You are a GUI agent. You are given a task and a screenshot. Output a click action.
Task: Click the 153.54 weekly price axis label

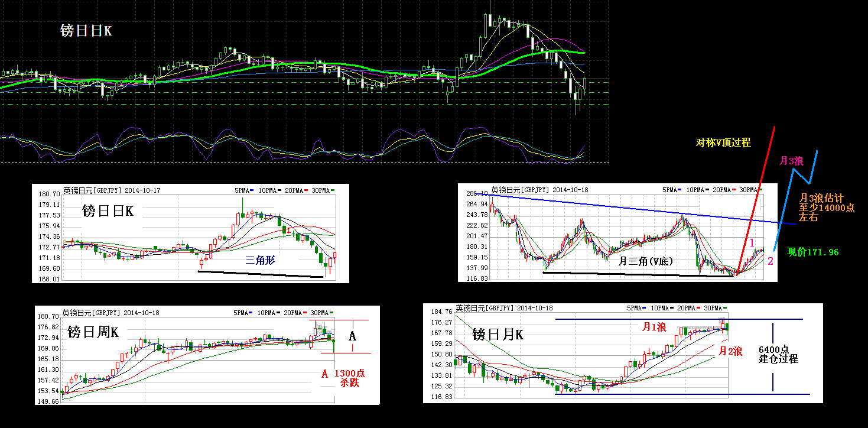[48, 391]
